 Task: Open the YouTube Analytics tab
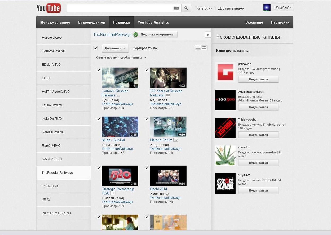click(153, 22)
